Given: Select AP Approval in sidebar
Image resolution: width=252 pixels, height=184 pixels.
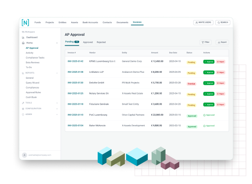Looking at the screenshot, I should click(x=32, y=48).
